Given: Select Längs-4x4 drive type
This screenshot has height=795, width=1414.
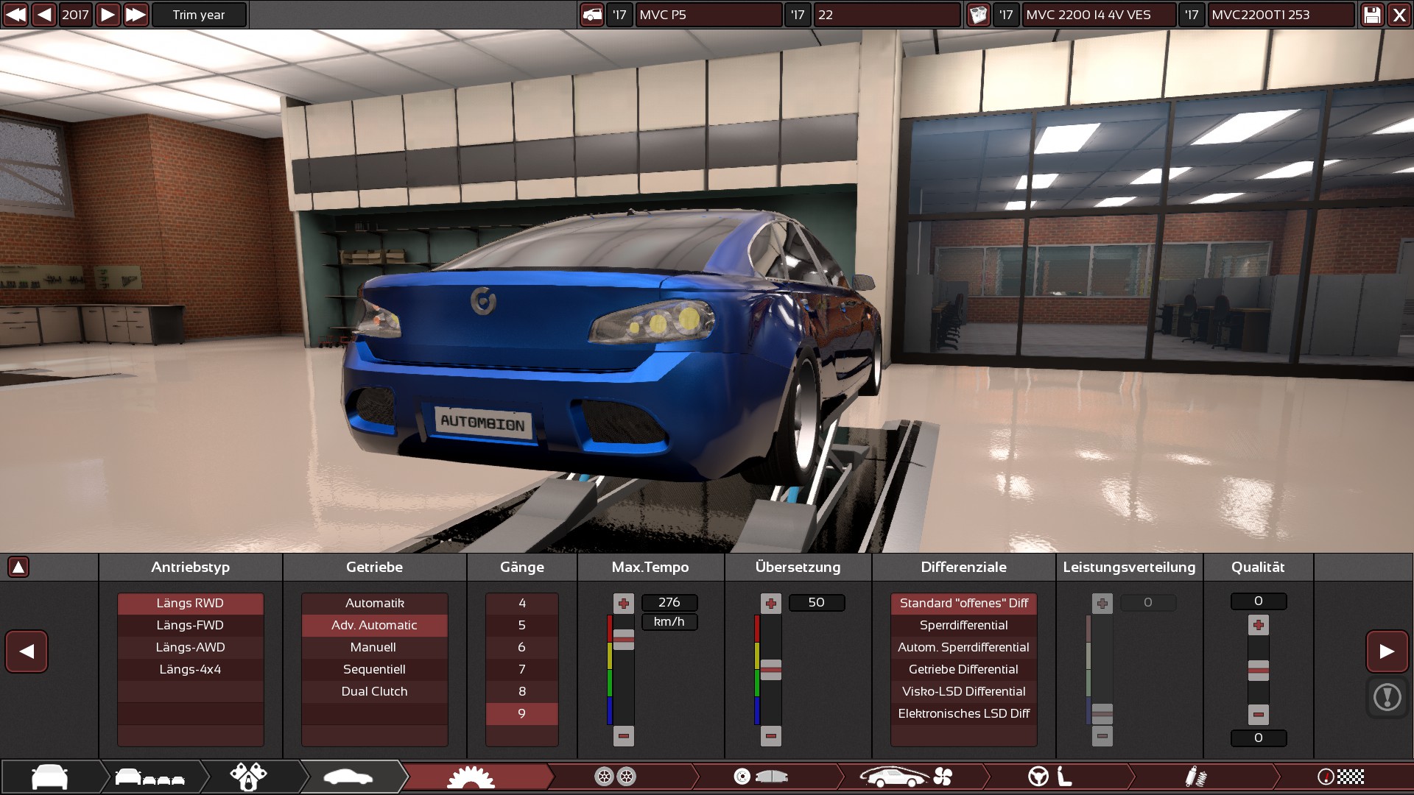Looking at the screenshot, I should [190, 670].
